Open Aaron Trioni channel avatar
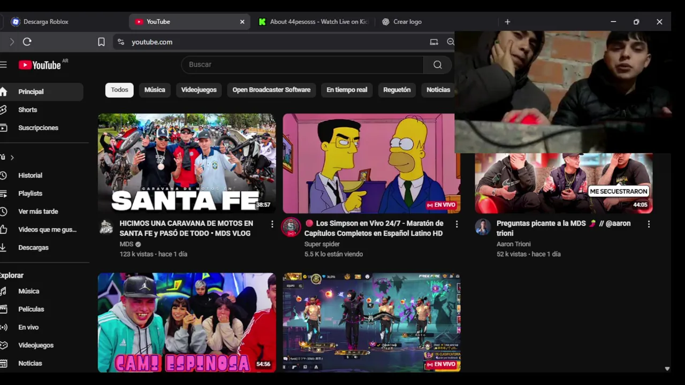Viewport: 685px width, 385px height. click(x=483, y=227)
